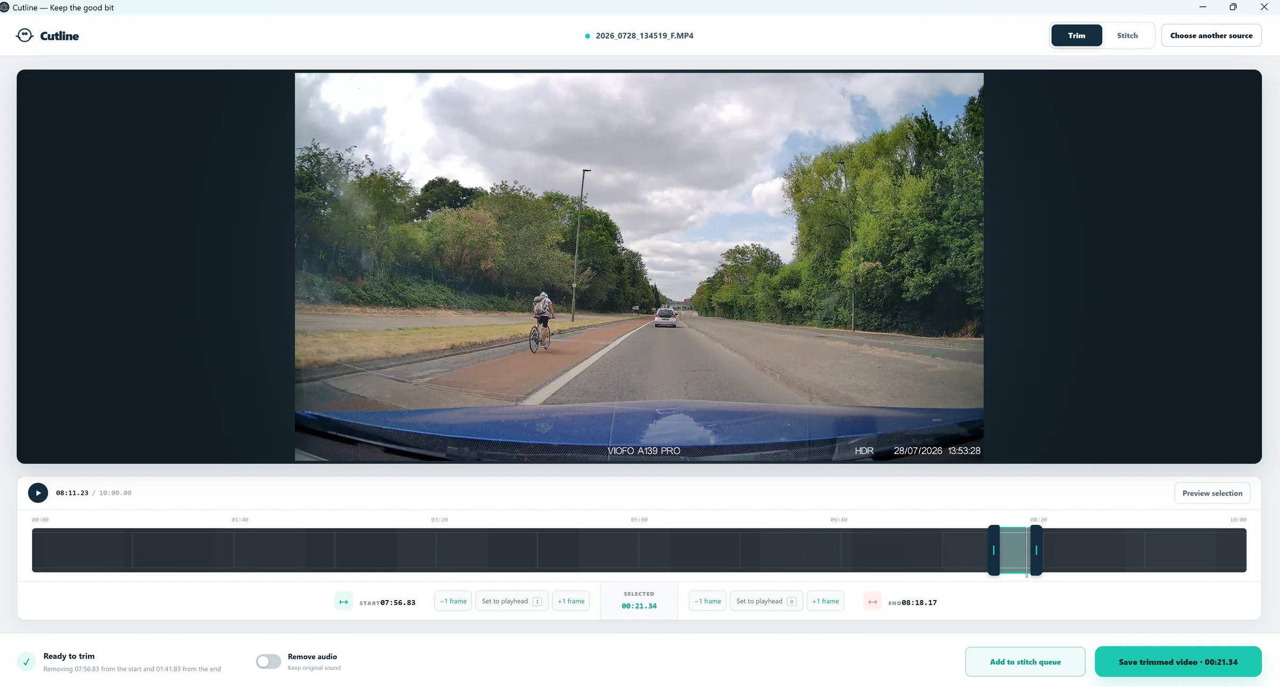This screenshot has height=687, width=1280.
Task: Move start forward with +1 frame
Action: coord(571,601)
